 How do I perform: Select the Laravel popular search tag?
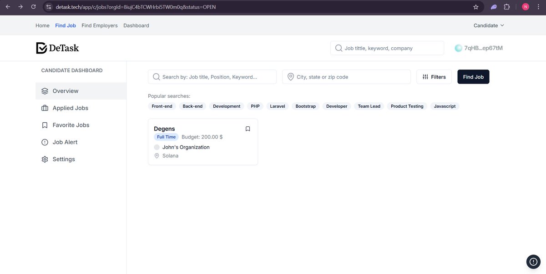278,106
